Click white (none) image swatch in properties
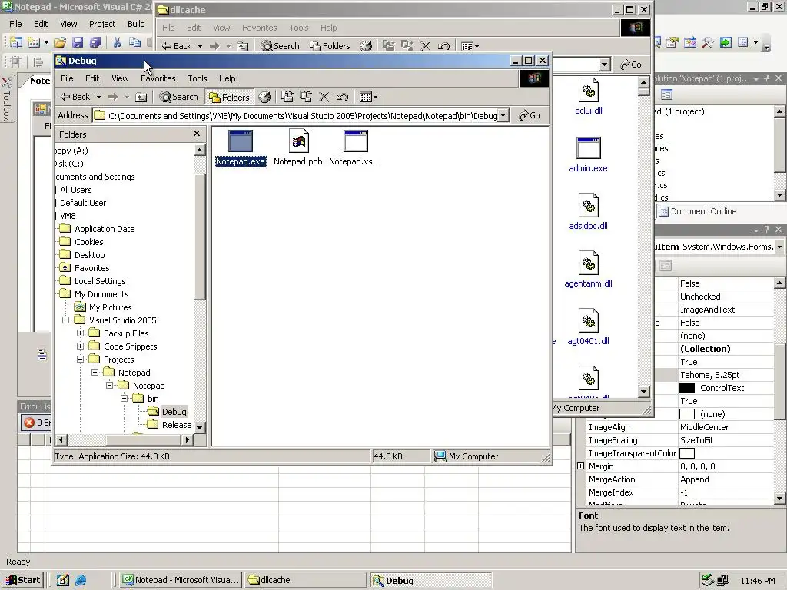The height and width of the screenshot is (590, 787). [686, 414]
